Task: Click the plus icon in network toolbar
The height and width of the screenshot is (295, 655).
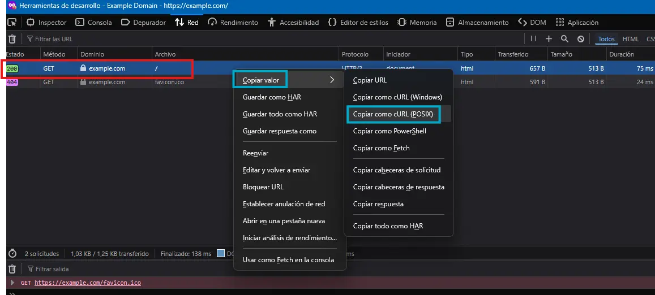Action: coord(549,39)
